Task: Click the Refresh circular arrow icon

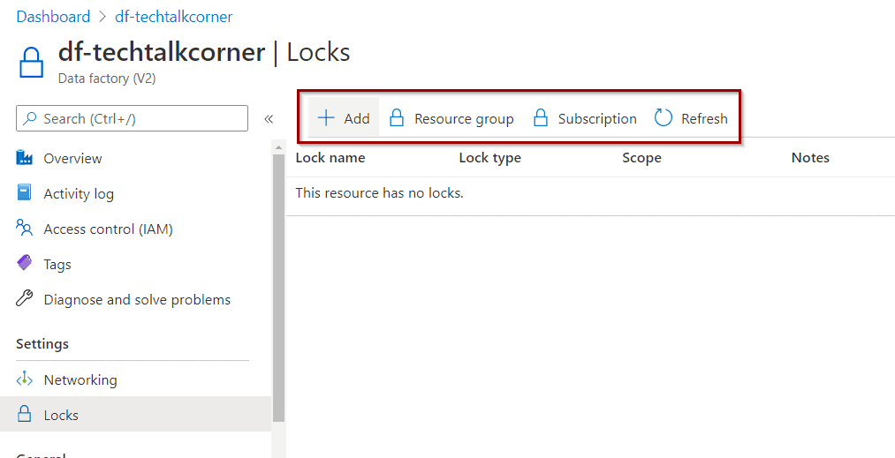Action: pyautogui.click(x=664, y=118)
